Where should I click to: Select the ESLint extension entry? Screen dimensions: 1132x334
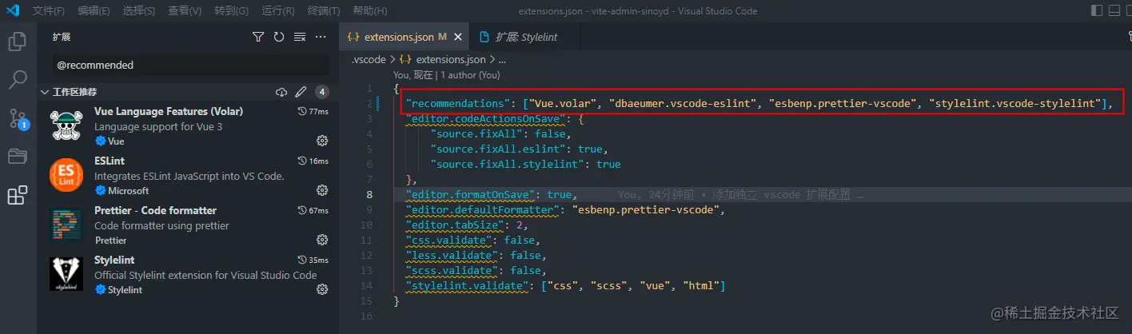188,176
